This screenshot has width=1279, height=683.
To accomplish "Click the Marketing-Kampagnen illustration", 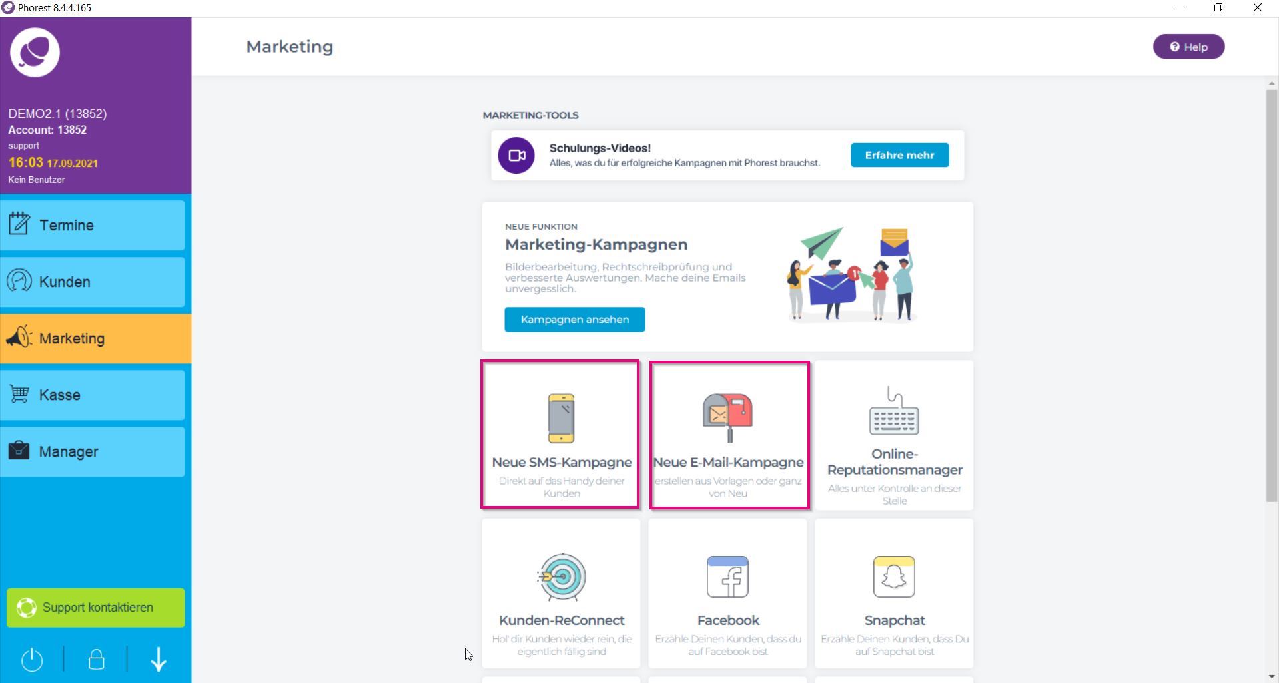I will [851, 274].
